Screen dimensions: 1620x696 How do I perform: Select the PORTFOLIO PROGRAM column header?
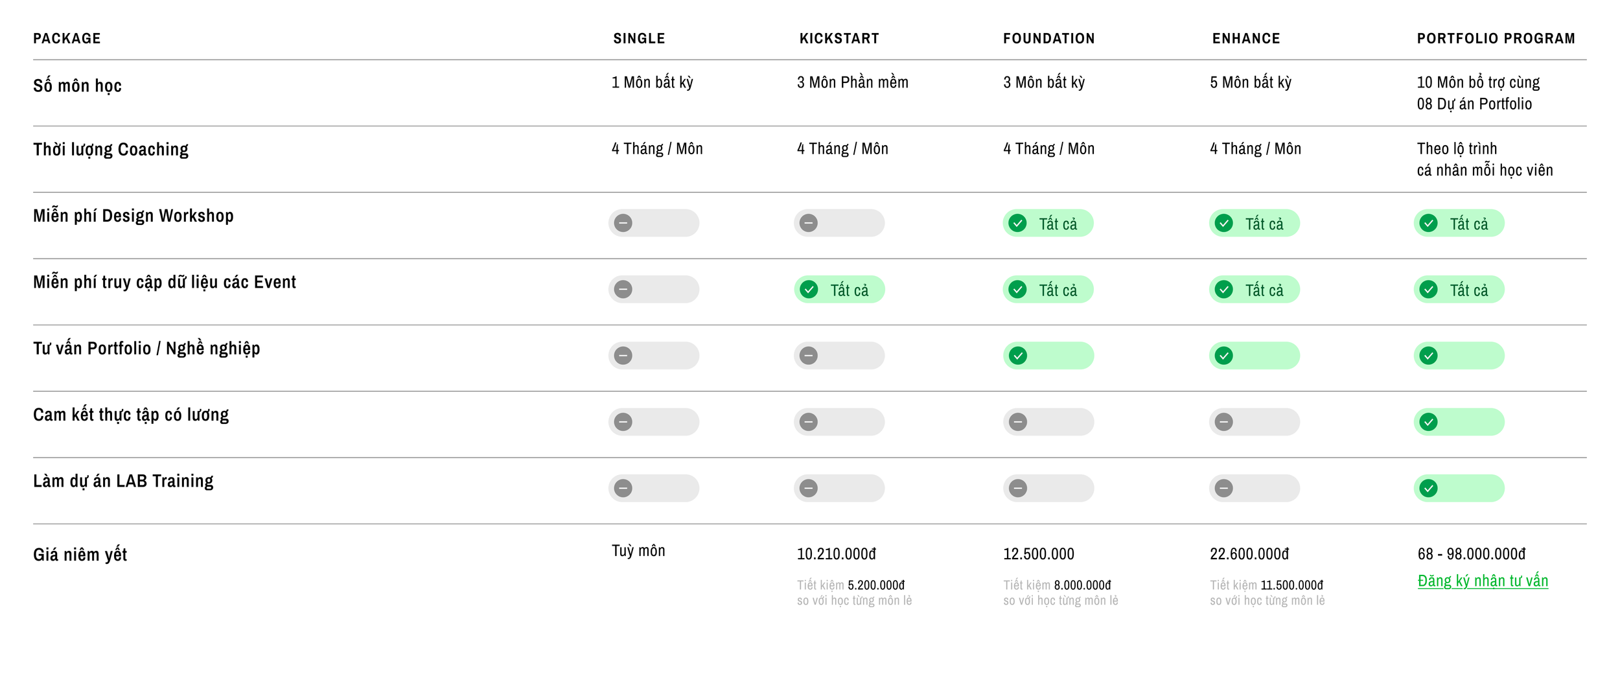click(x=1496, y=38)
